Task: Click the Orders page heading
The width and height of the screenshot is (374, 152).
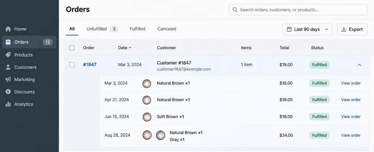Action: click(x=78, y=9)
